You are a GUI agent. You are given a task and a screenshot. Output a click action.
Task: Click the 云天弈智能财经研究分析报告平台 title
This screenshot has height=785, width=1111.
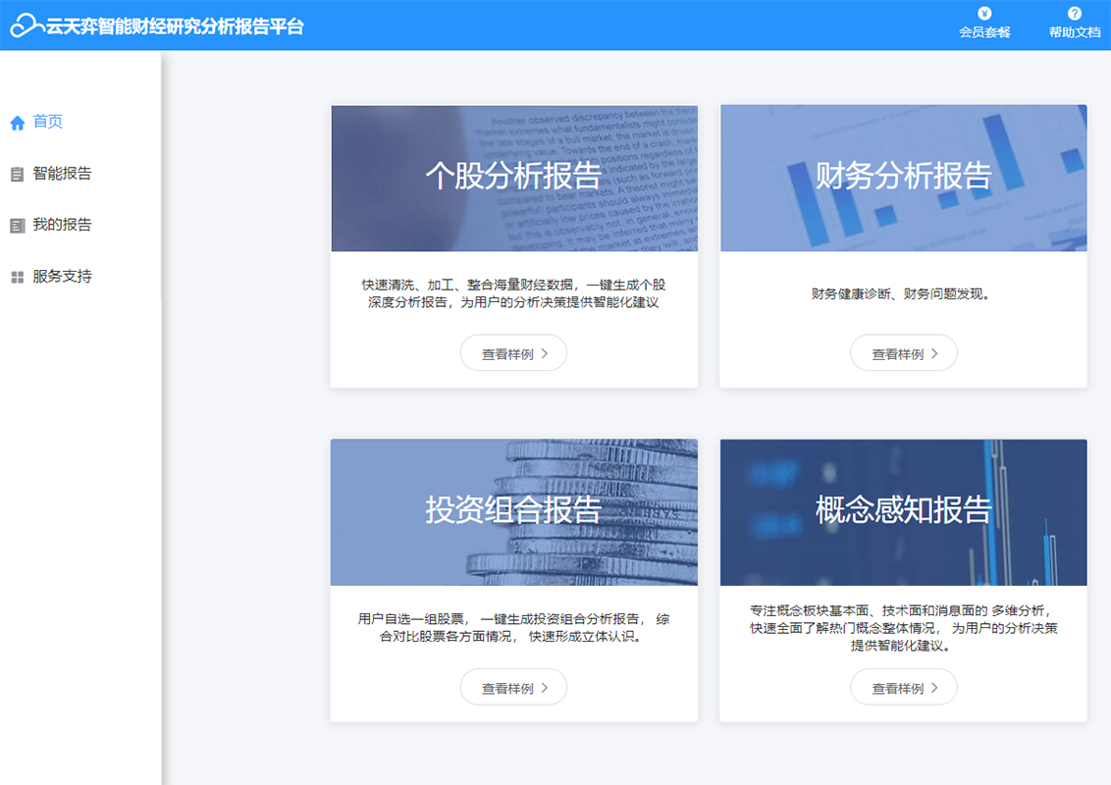click(x=175, y=26)
